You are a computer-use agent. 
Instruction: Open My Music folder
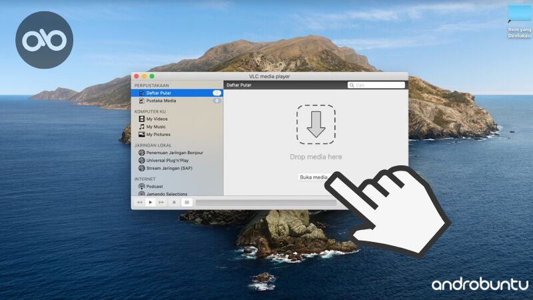156,127
